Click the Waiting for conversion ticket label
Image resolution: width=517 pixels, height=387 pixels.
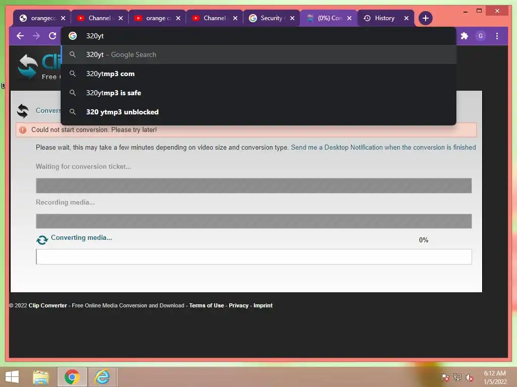click(x=83, y=166)
